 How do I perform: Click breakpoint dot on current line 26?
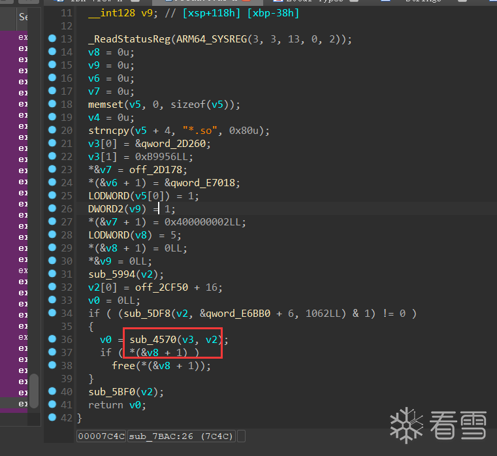[52, 208]
